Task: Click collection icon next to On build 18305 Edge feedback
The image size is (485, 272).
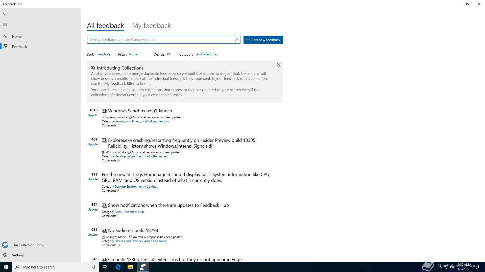Action: click(104, 260)
